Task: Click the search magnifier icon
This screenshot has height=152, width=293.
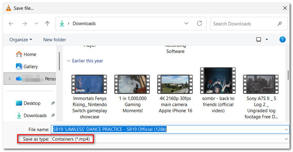Action: [x=279, y=24]
